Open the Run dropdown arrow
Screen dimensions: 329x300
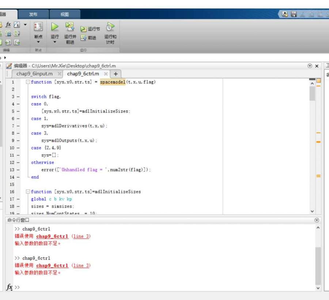coord(54,42)
